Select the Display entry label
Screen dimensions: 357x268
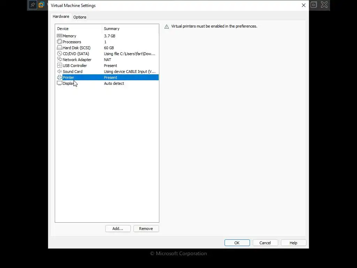pyautogui.click(x=68, y=83)
